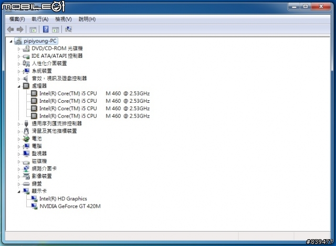Image resolution: width=336 pixels, height=246 pixels.
Task: Select the 滑鼠及其他指標裝置 label
Action: pos(54,131)
